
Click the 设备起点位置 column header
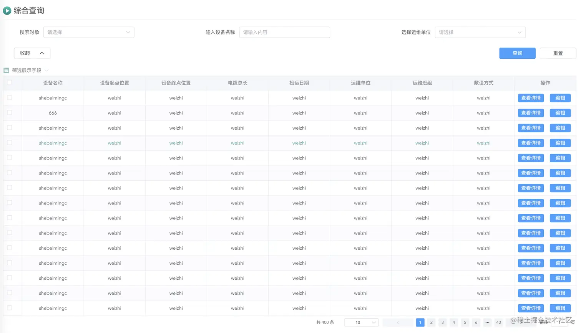115,83
